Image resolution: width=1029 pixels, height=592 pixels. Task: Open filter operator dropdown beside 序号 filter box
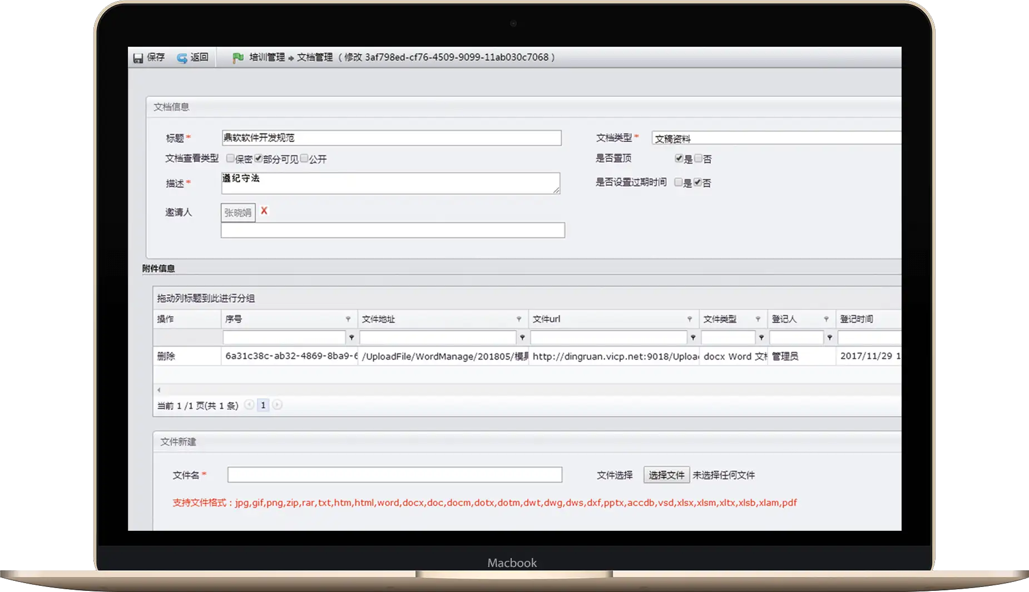click(x=352, y=338)
